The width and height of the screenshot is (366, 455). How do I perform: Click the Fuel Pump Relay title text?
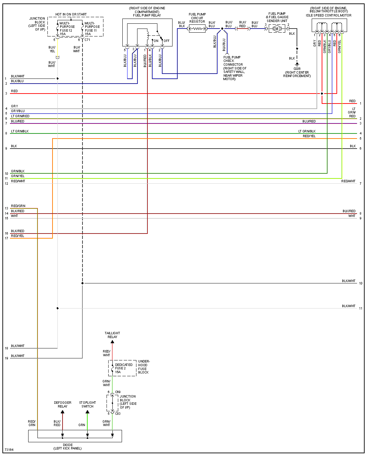pos(147,15)
